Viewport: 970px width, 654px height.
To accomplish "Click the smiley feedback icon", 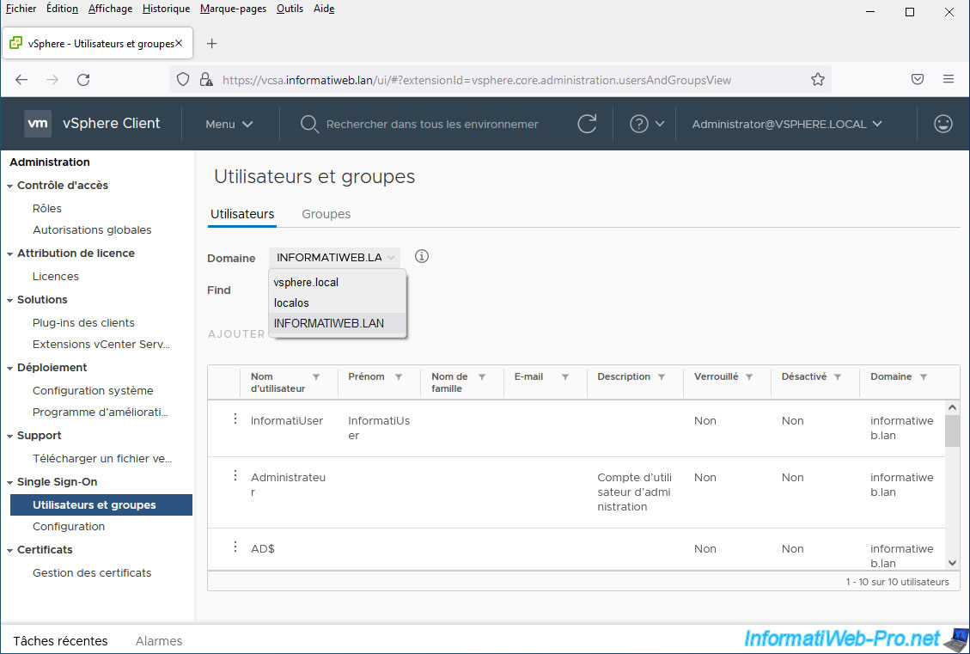I will click(x=943, y=124).
